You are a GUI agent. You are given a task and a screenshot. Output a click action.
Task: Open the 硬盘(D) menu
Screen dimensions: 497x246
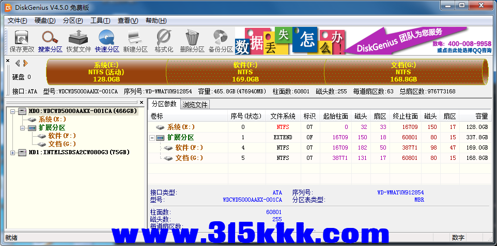tap(45, 21)
